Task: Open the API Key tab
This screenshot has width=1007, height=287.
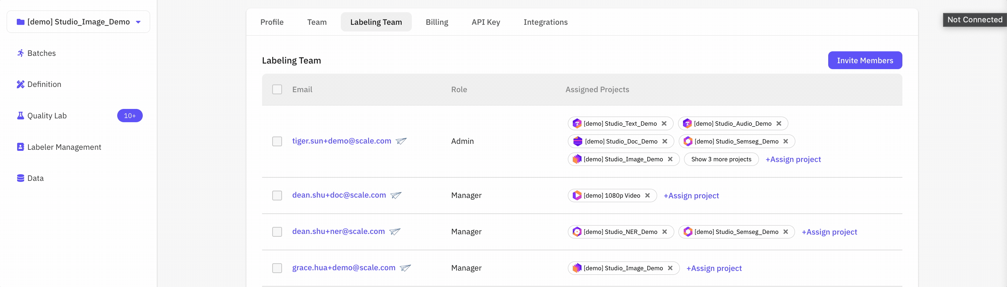Action: [486, 22]
